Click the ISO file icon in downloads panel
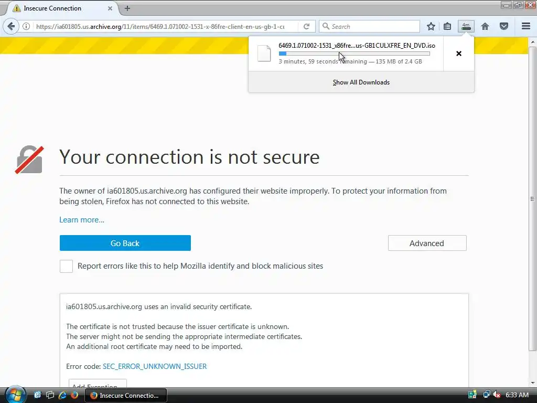 (264, 53)
